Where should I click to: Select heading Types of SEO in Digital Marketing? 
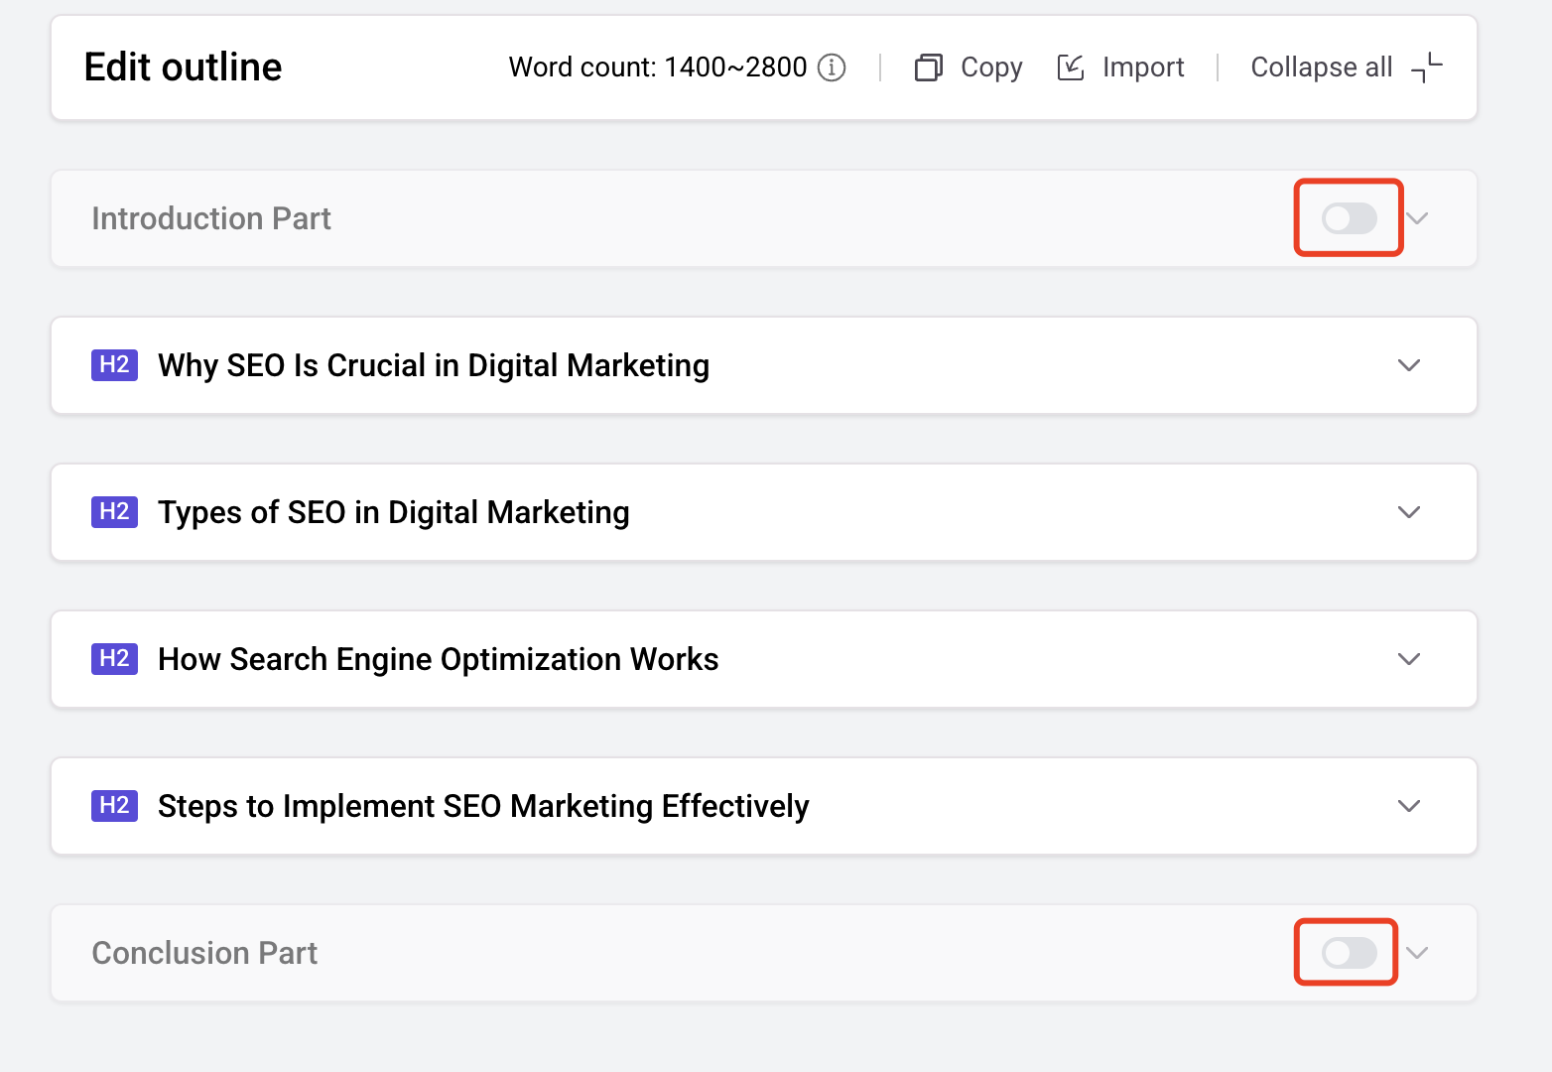(394, 512)
